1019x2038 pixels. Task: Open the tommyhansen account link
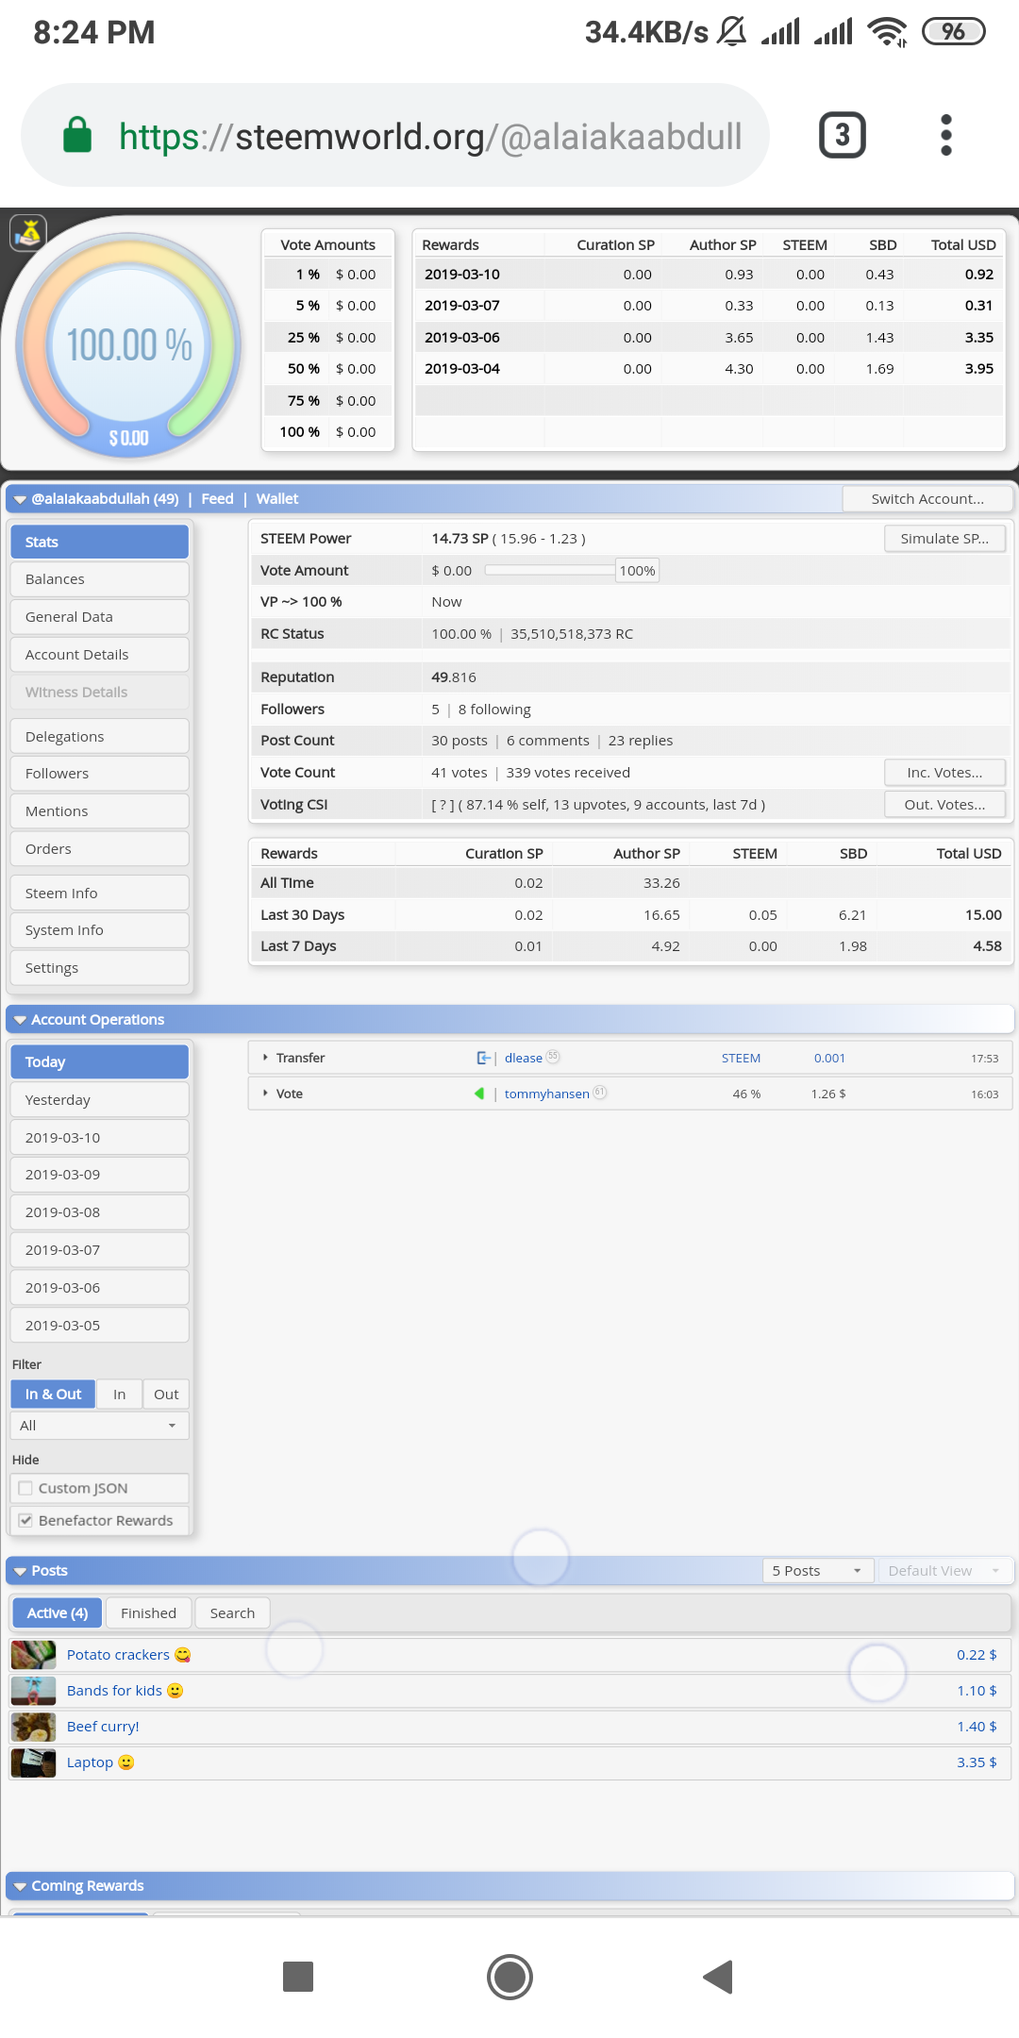click(547, 1094)
